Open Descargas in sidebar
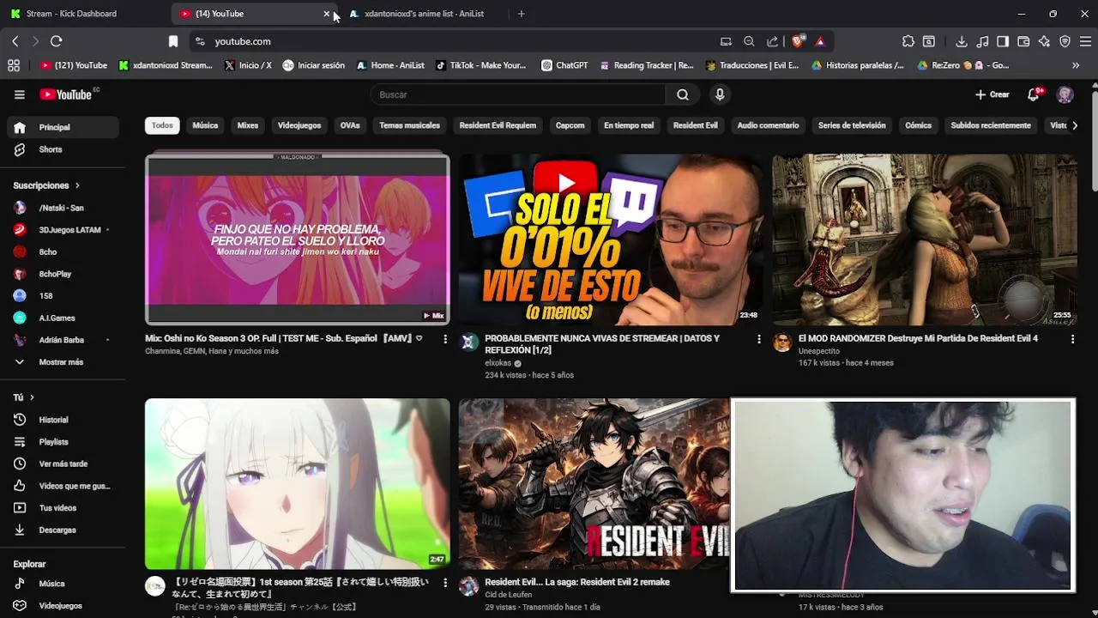Viewport: 1098px width, 618px height. pos(63,530)
